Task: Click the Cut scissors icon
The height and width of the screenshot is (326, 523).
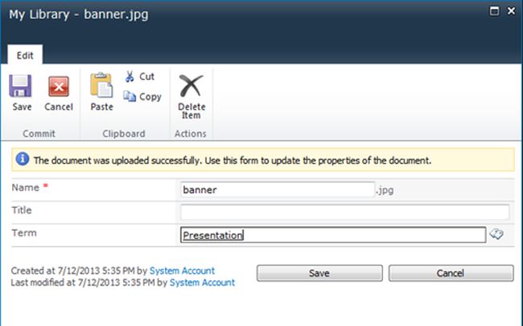Action: click(130, 76)
